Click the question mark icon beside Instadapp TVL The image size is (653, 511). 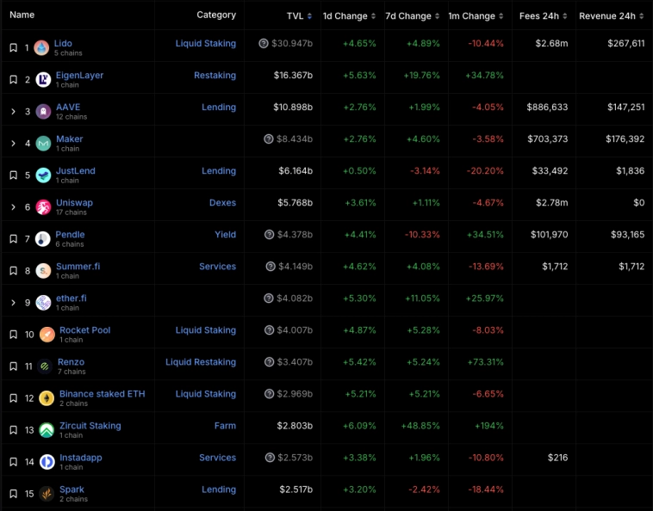click(x=270, y=458)
